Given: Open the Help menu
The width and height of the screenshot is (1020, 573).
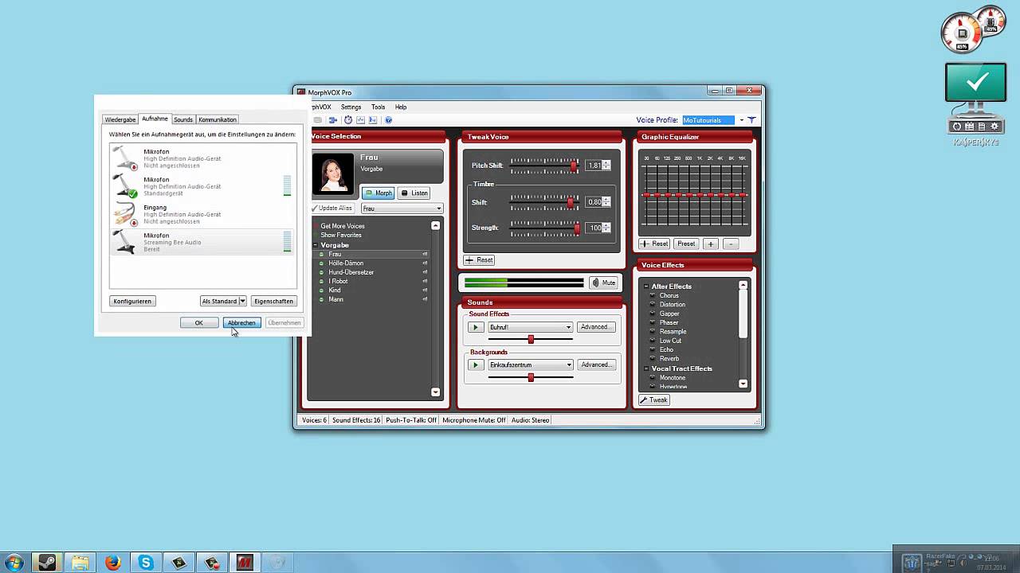Looking at the screenshot, I should point(401,107).
